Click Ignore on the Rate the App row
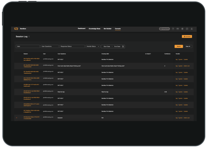Screen dimensions: 207x149 (181, 92)
